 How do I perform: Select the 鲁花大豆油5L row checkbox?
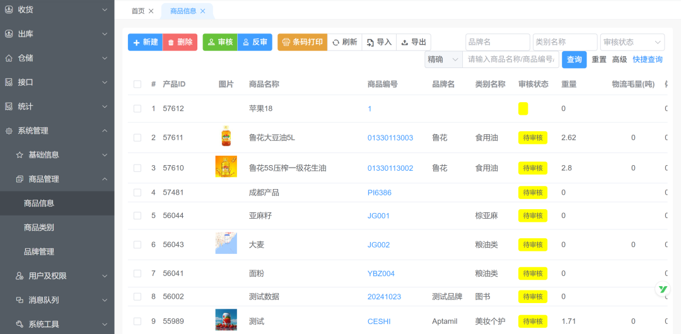point(137,137)
